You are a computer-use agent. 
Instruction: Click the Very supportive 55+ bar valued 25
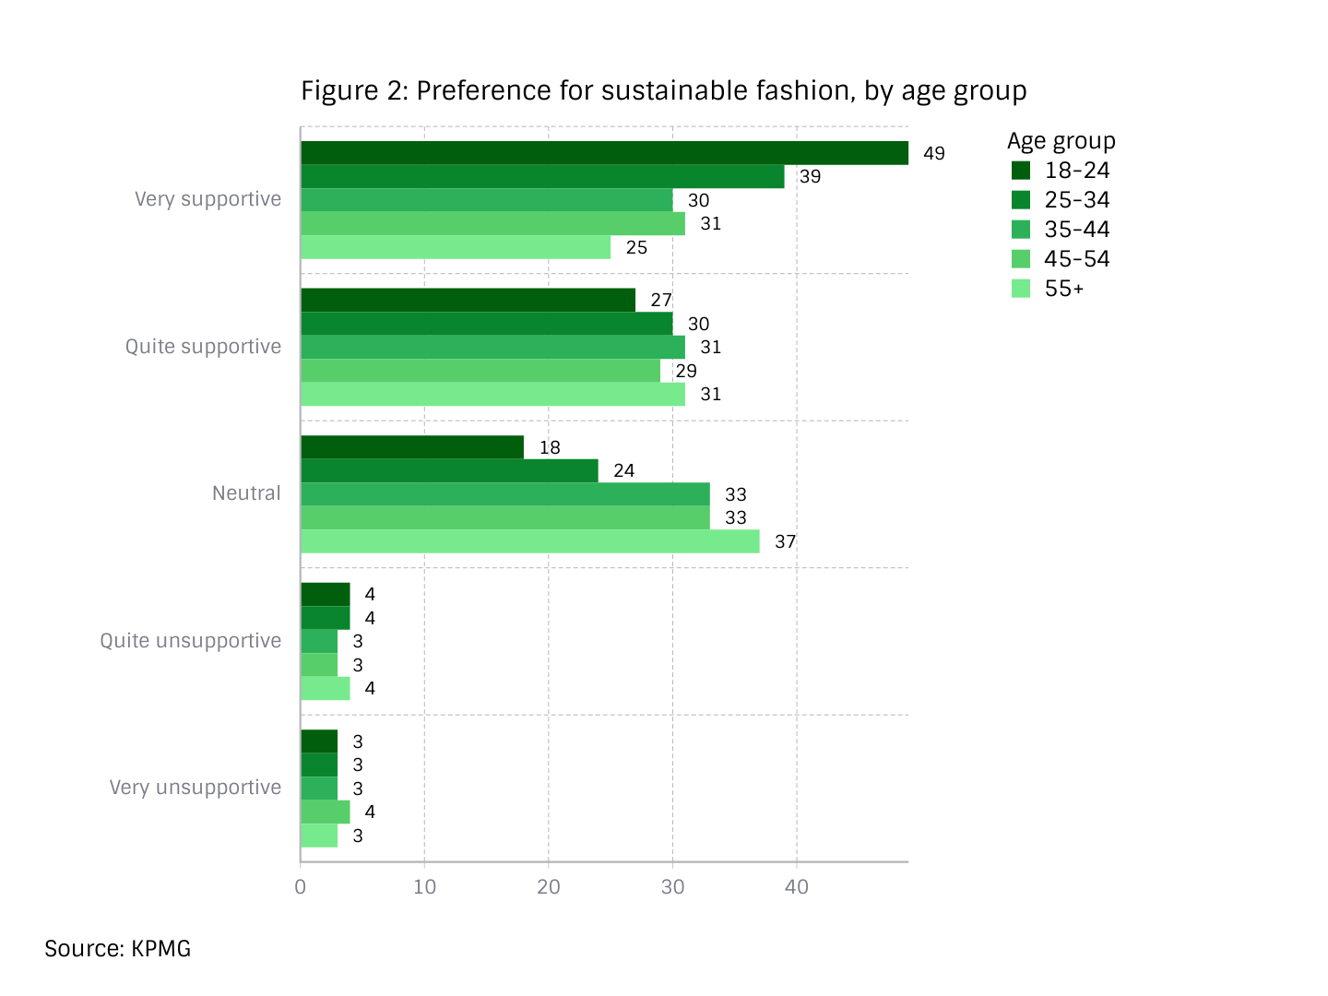coord(456,247)
